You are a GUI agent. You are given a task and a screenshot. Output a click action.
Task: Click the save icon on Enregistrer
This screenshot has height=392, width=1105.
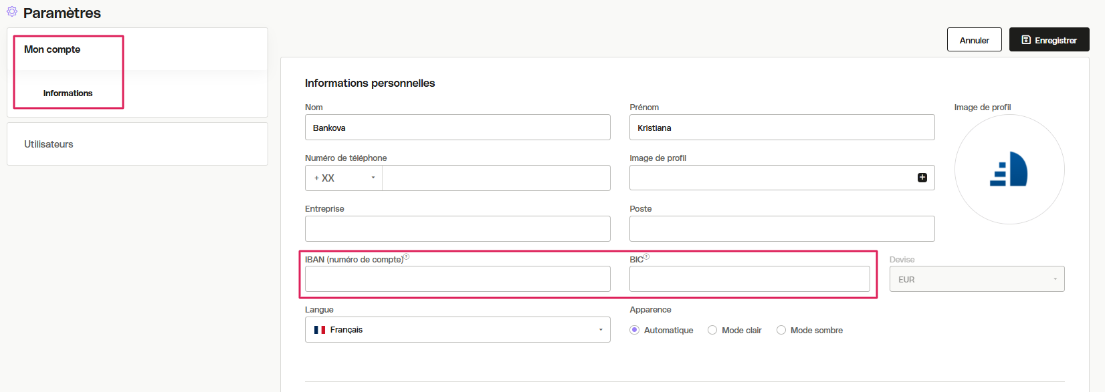click(x=1026, y=40)
